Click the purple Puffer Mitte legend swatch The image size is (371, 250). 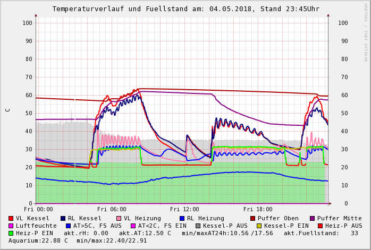tap(313, 218)
